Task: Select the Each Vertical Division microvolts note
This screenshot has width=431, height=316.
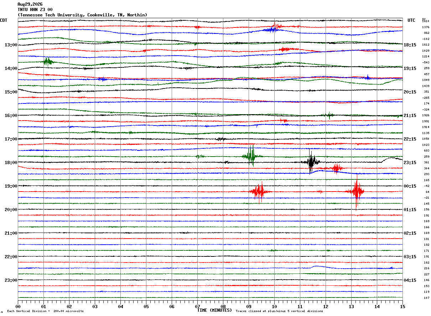Action: 45,311
